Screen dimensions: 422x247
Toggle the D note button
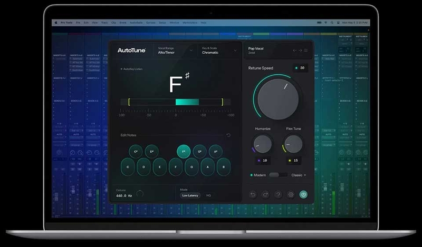[143, 167]
